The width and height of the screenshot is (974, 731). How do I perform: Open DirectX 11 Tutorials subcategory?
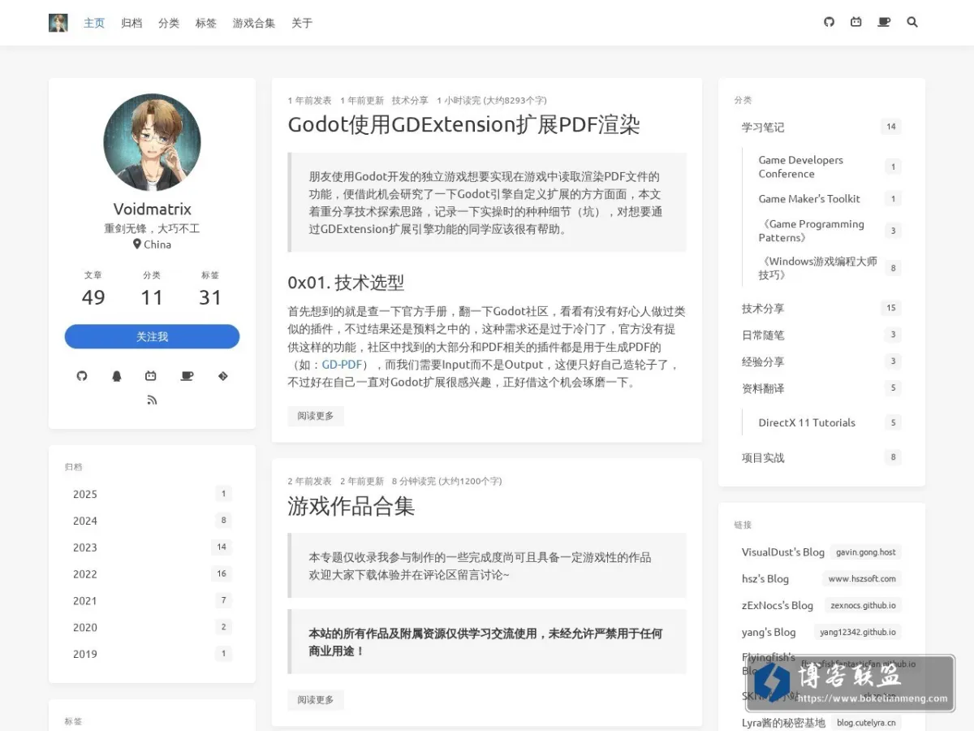tap(829, 422)
